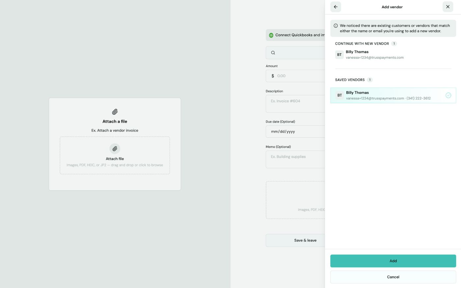This screenshot has width=461, height=288.
Task: Toggle the checkmark on saved vendor Billy Thomas
Action: coord(448,95)
